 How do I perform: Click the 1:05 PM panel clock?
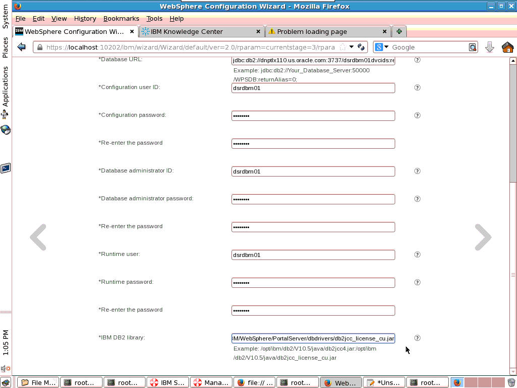tap(5, 342)
